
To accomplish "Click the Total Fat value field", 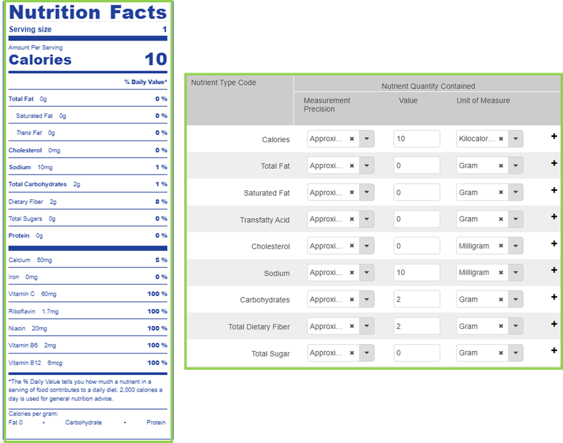I will [x=417, y=165].
